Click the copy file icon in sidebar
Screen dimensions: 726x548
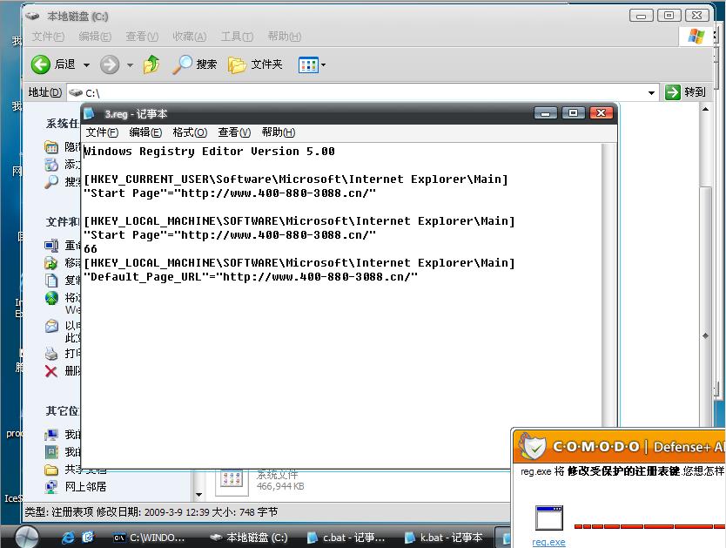[51, 281]
